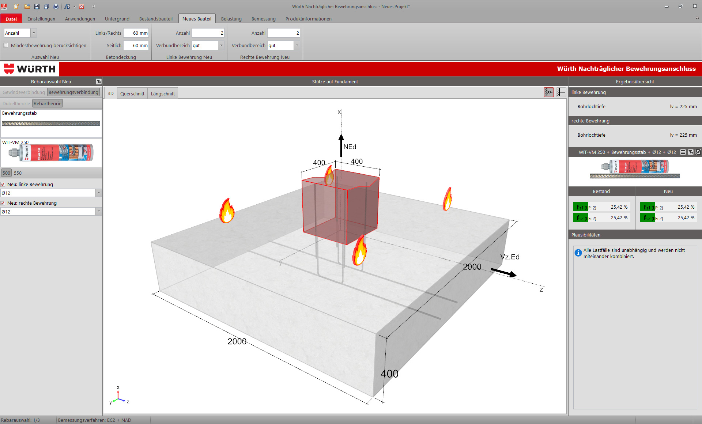
Task: Click the red X close-project icon
Action: tap(82, 7)
